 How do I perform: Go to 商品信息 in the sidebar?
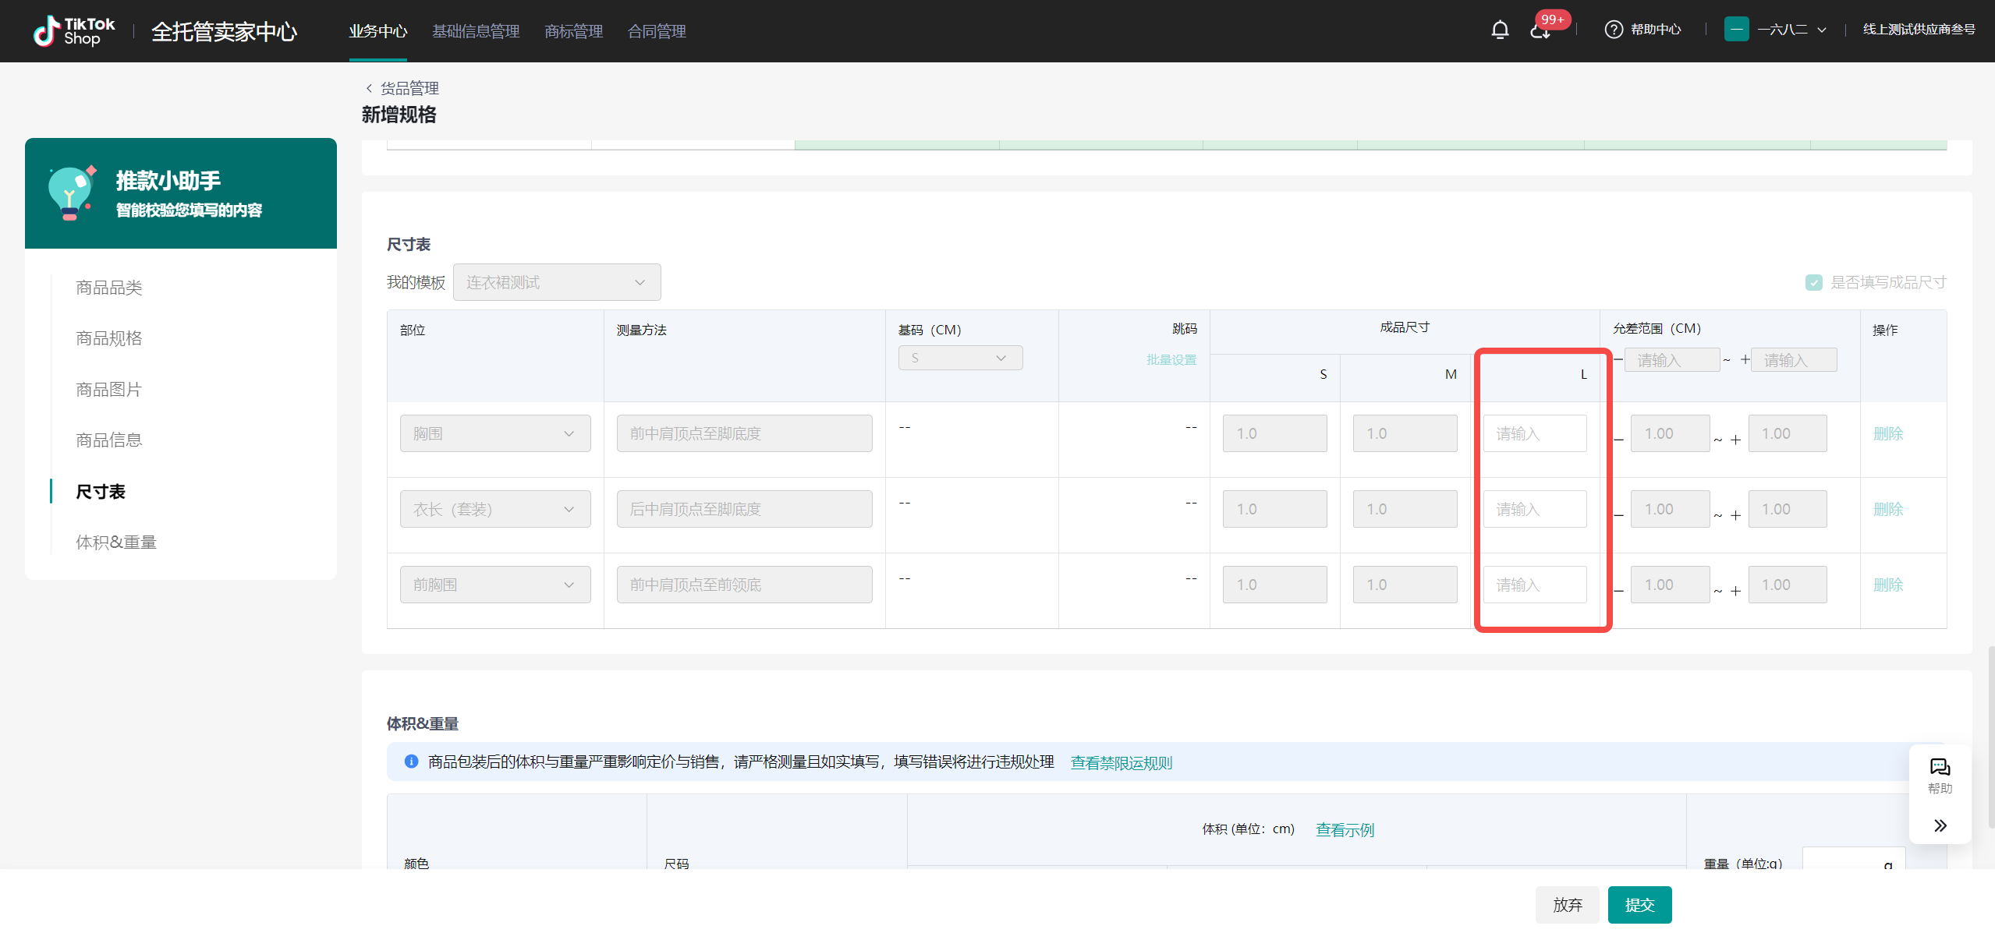(x=109, y=440)
